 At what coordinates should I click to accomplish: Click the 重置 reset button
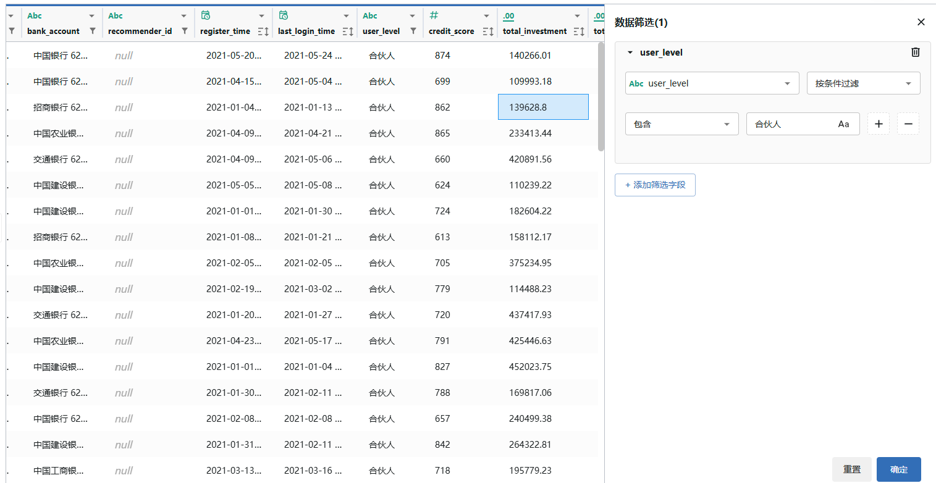coord(852,469)
